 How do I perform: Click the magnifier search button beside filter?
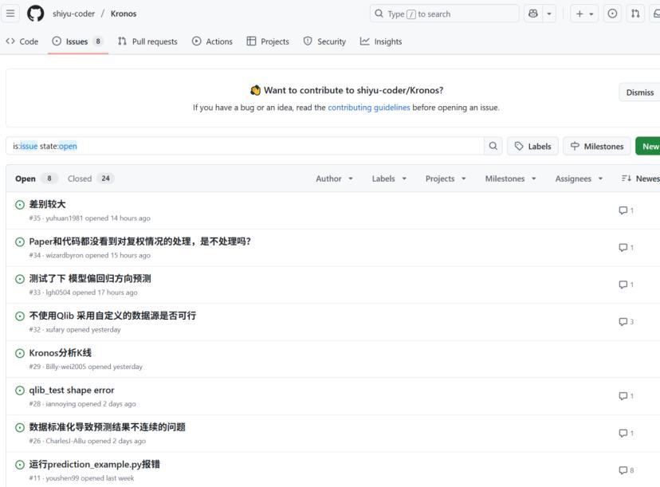point(493,146)
